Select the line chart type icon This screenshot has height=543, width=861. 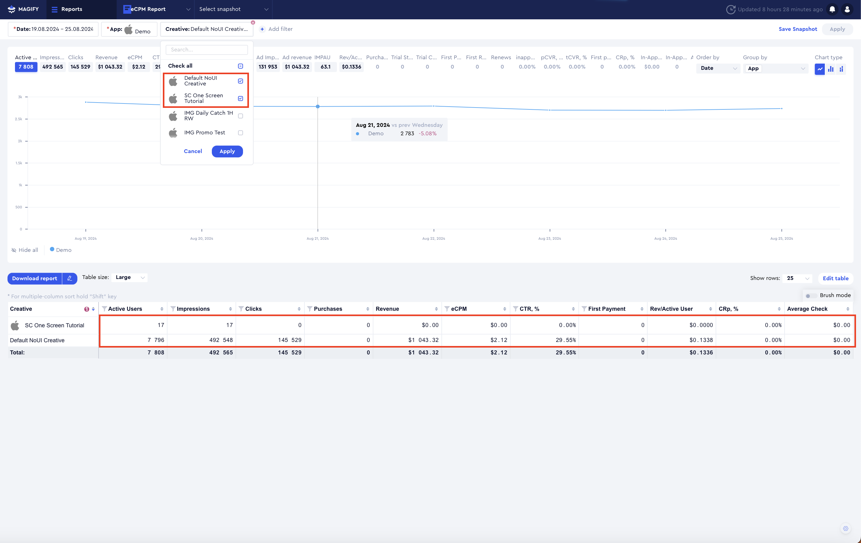tap(820, 69)
